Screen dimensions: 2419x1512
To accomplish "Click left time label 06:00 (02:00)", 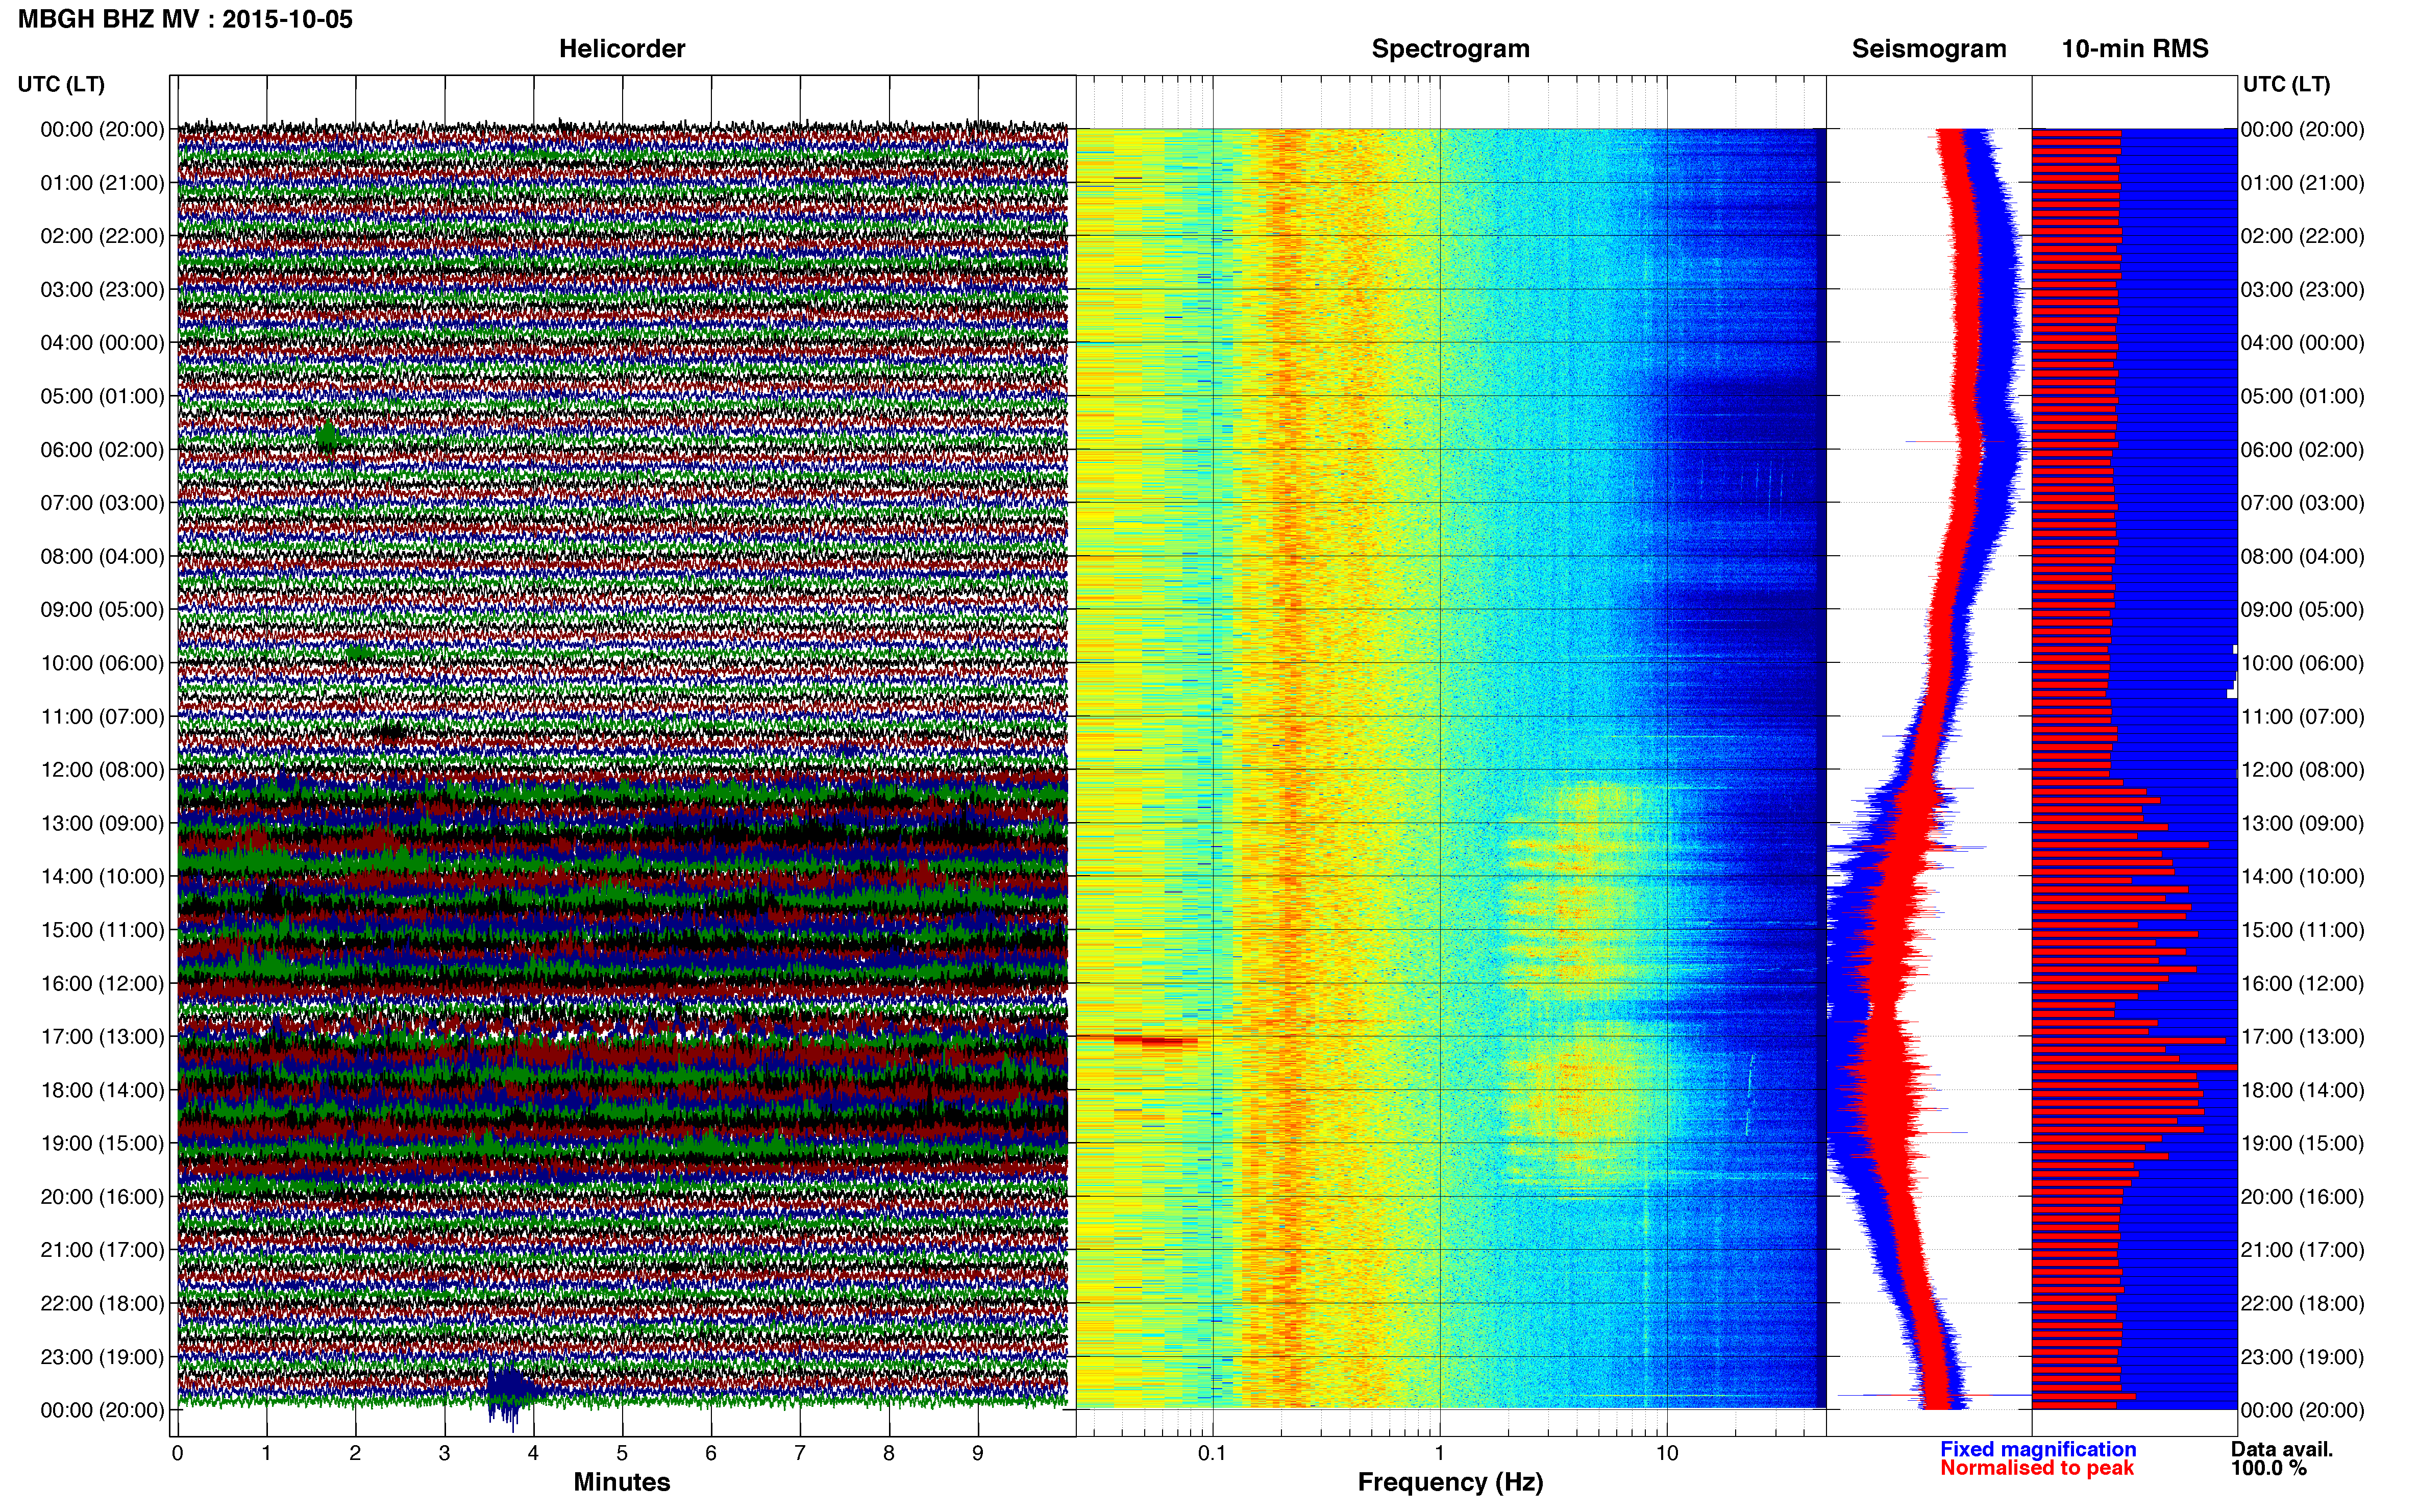I will pyautogui.click(x=102, y=450).
